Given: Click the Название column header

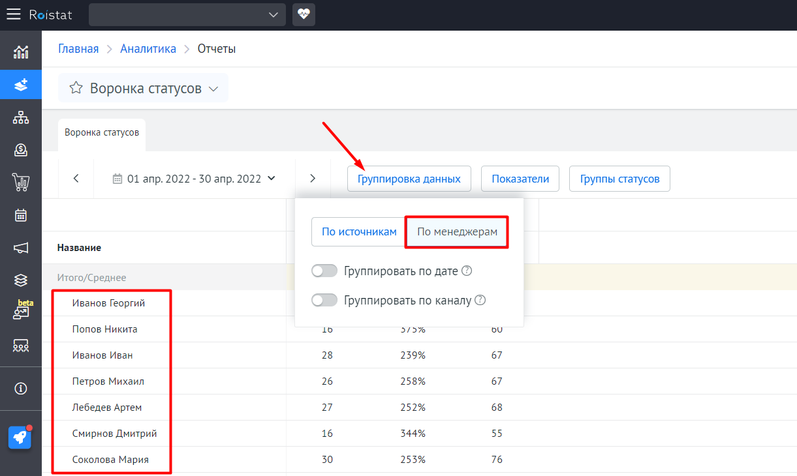Looking at the screenshot, I should tap(79, 248).
